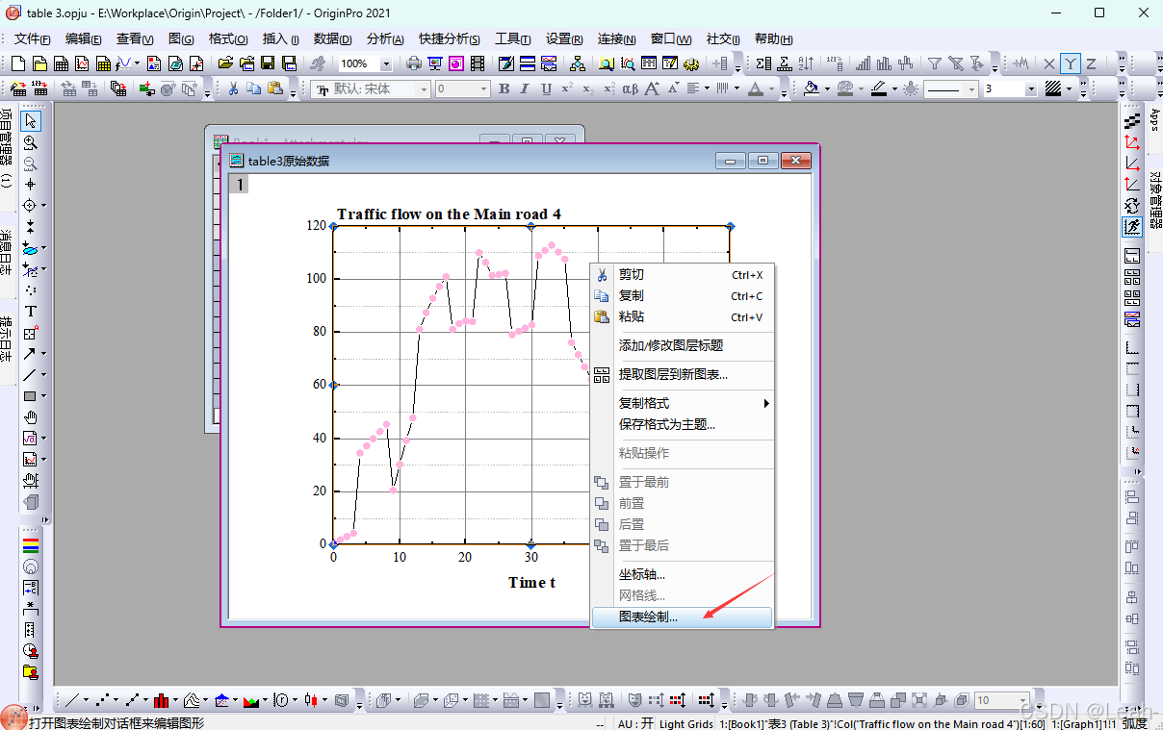Click the Z column designation button
Screen dimensions: 1163x730
tap(1091, 63)
